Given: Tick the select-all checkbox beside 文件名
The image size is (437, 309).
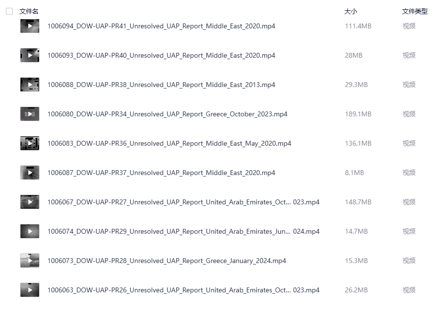Looking at the screenshot, I should click(x=9, y=11).
